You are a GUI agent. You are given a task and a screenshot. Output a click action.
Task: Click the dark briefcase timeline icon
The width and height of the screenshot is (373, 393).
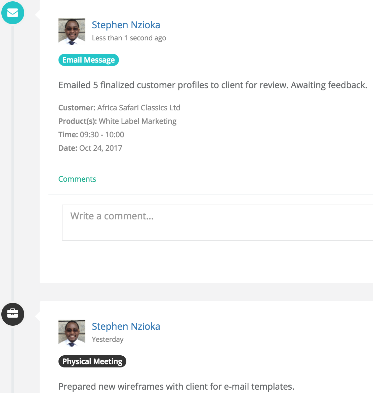[x=13, y=314]
